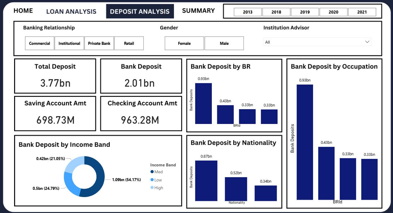Select Private Bank relationship filter

99,43
